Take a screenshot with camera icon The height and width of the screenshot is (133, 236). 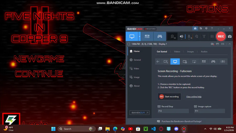pyautogui.click(x=230, y=36)
